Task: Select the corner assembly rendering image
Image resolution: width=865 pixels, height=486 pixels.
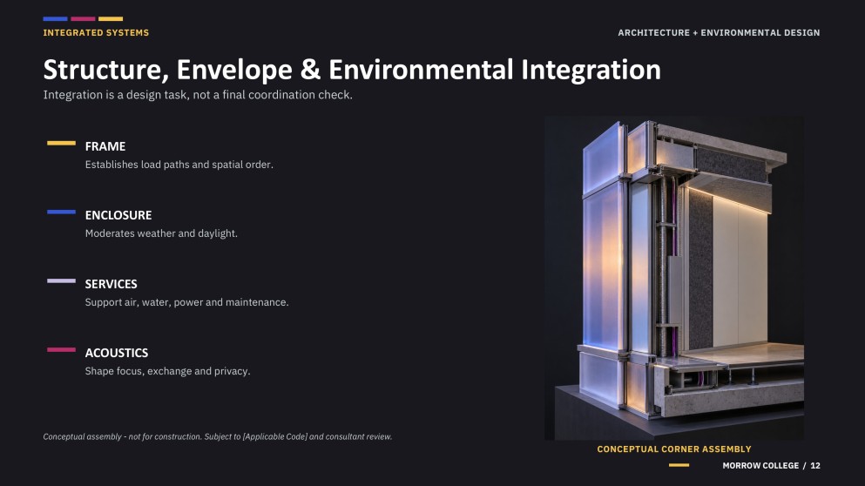Action: pyautogui.click(x=674, y=278)
